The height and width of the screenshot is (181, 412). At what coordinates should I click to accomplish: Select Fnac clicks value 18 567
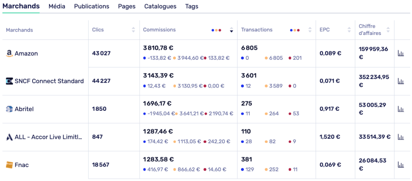[x=101, y=165]
